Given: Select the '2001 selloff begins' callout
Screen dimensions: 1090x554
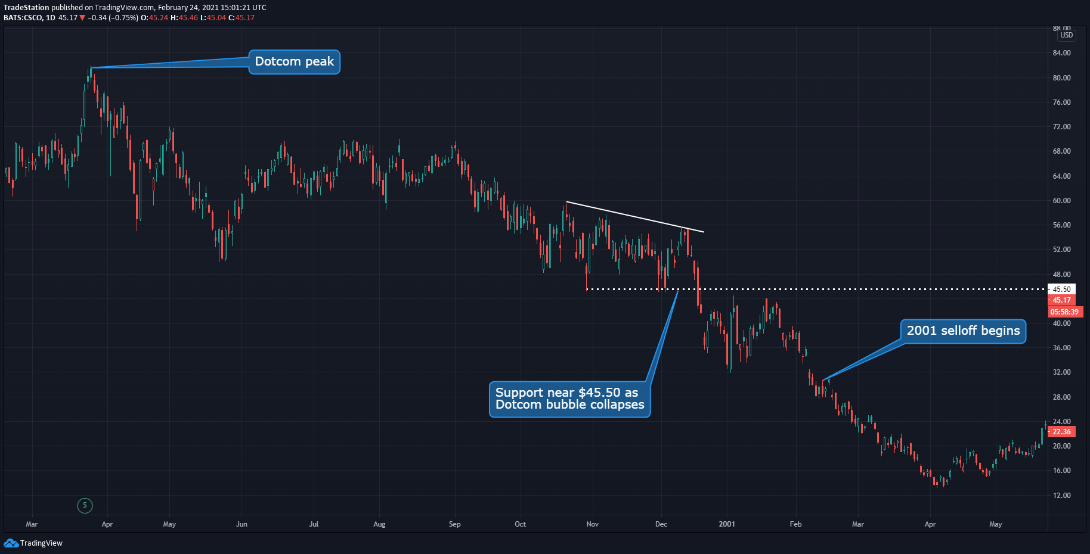Looking at the screenshot, I should [963, 331].
